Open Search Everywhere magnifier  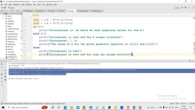pos(193,8)
